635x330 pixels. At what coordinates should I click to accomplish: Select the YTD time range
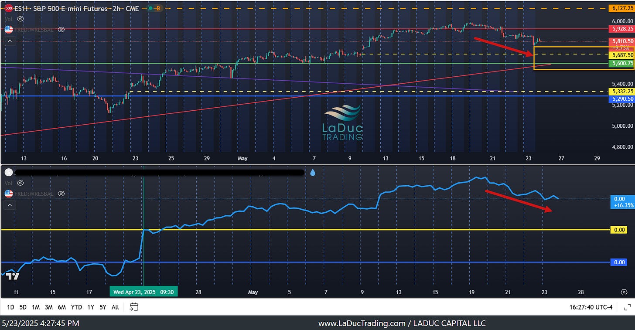76,307
